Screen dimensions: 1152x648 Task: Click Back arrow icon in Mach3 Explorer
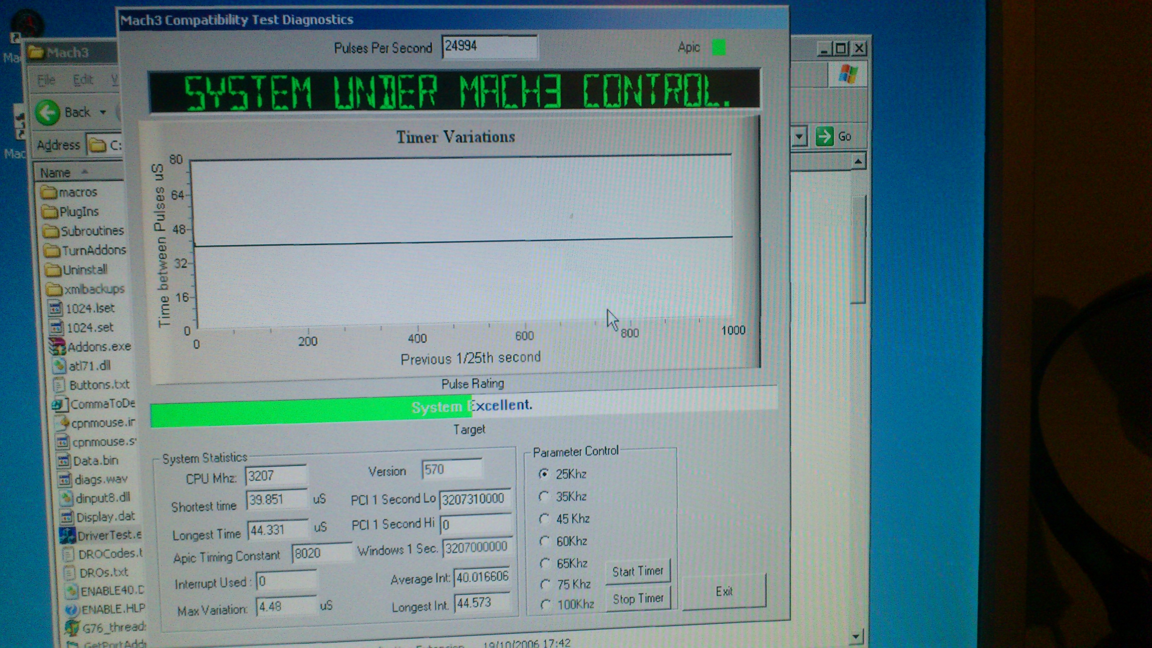[48, 112]
